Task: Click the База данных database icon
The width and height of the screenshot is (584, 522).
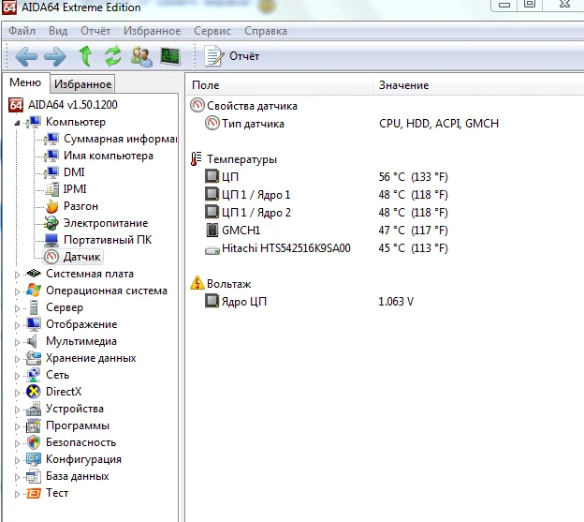Action: tap(34, 476)
